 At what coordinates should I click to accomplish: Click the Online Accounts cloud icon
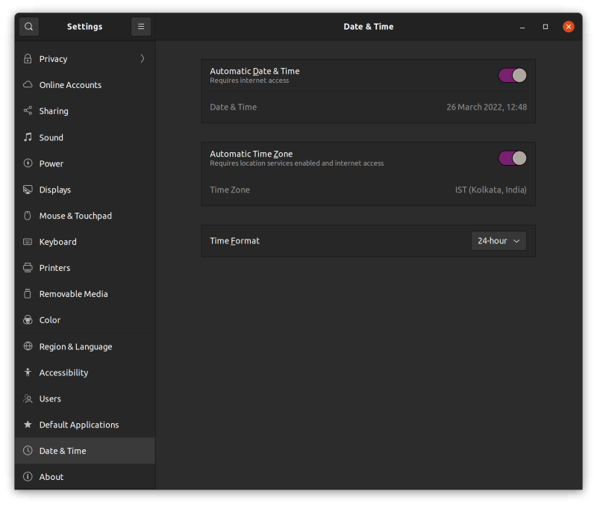(x=28, y=85)
